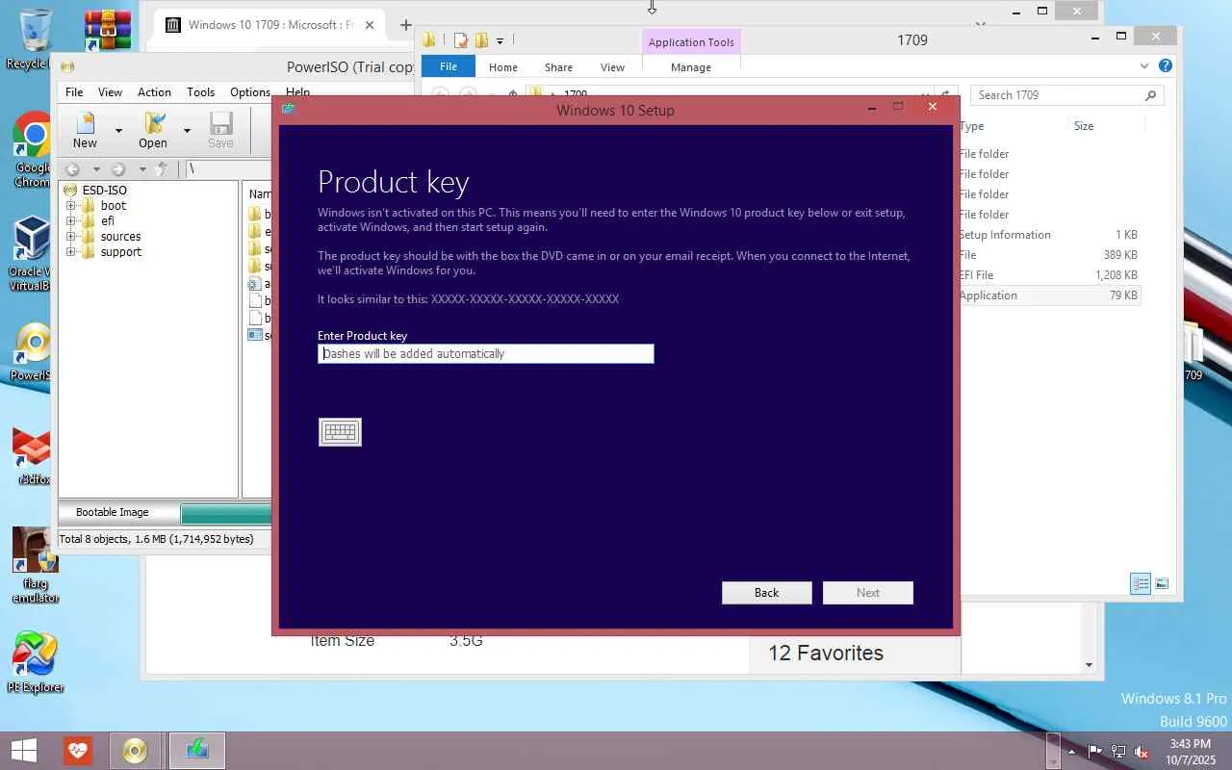Image resolution: width=1232 pixels, height=770 pixels.
Task: Click the Bootable Image label in PowerISO
Action: (113, 512)
